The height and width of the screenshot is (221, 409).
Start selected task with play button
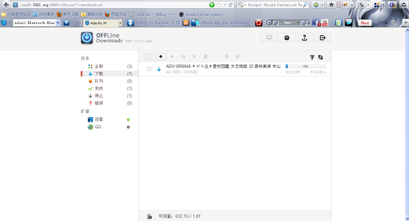click(172, 57)
